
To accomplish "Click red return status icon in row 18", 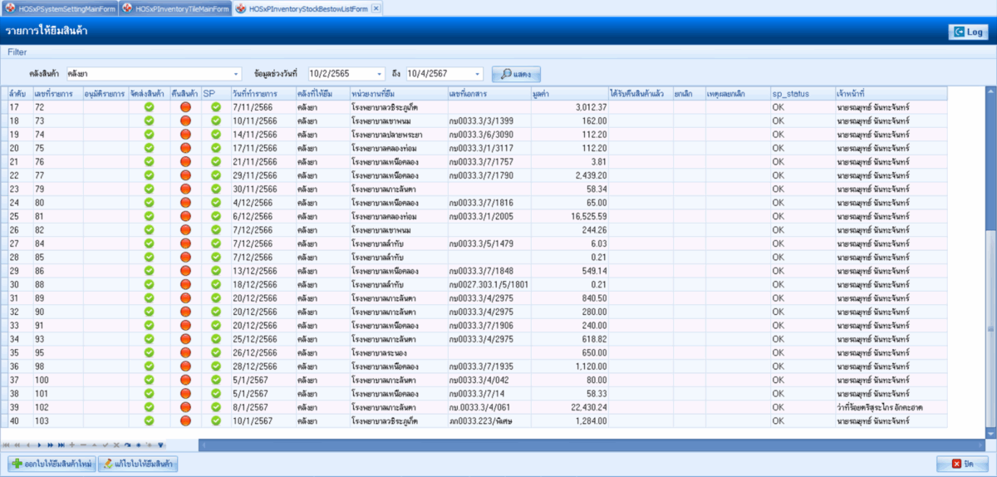I will click(x=185, y=120).
